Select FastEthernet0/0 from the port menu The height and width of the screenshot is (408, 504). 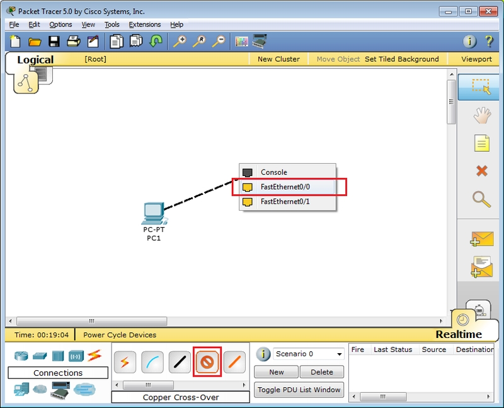(x=285, y=187)
